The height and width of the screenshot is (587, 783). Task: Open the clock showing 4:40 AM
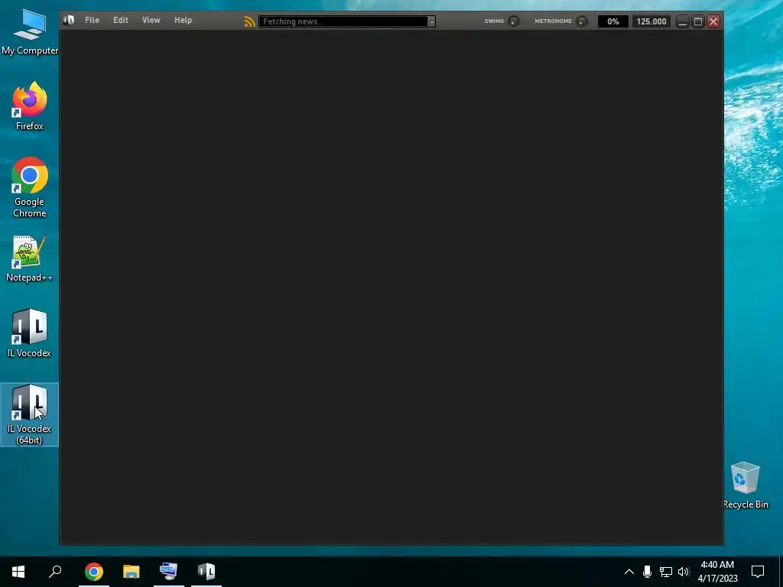pos(717,572)
